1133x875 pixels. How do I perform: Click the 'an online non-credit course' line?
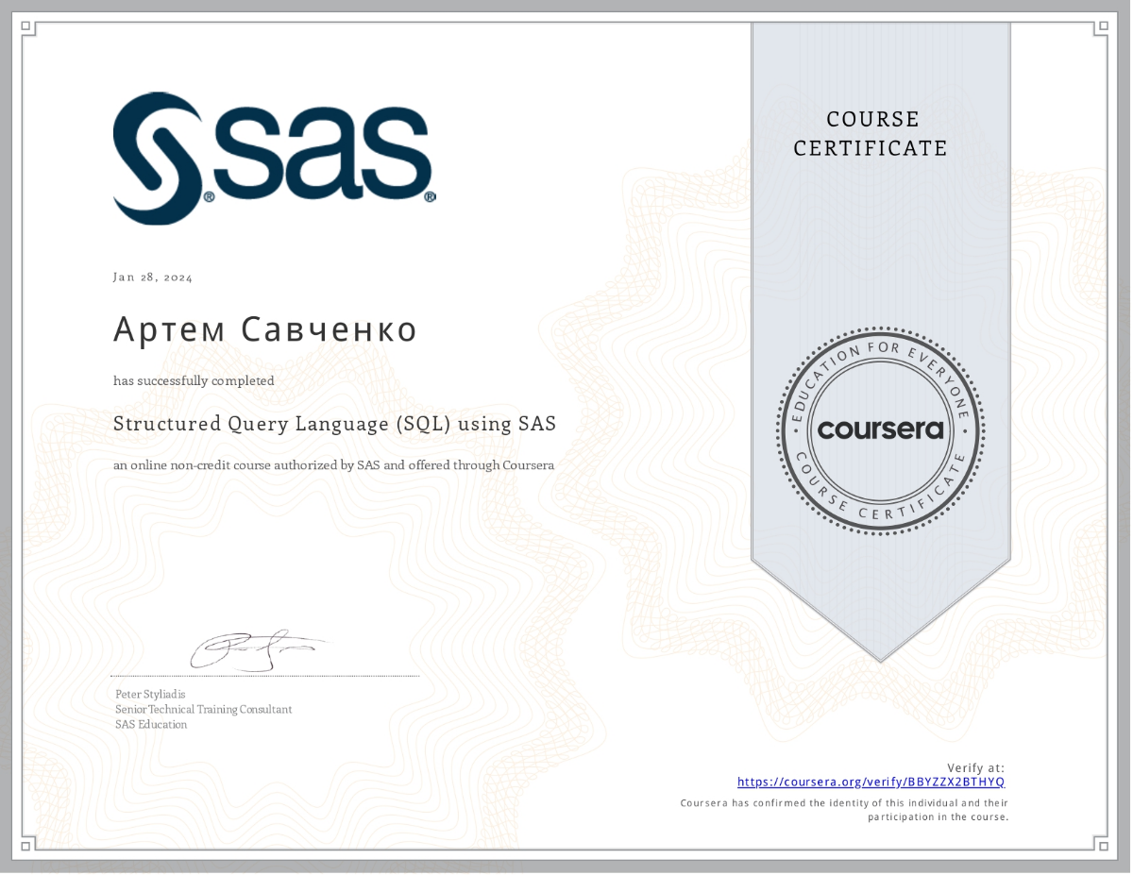(333, 465)
